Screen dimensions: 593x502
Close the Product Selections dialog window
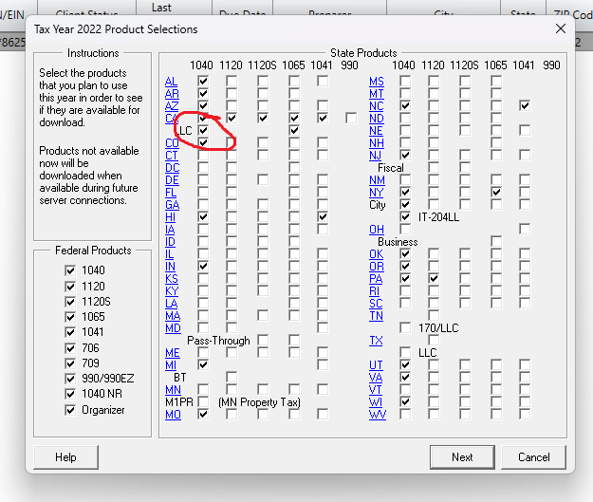[560, 29]
